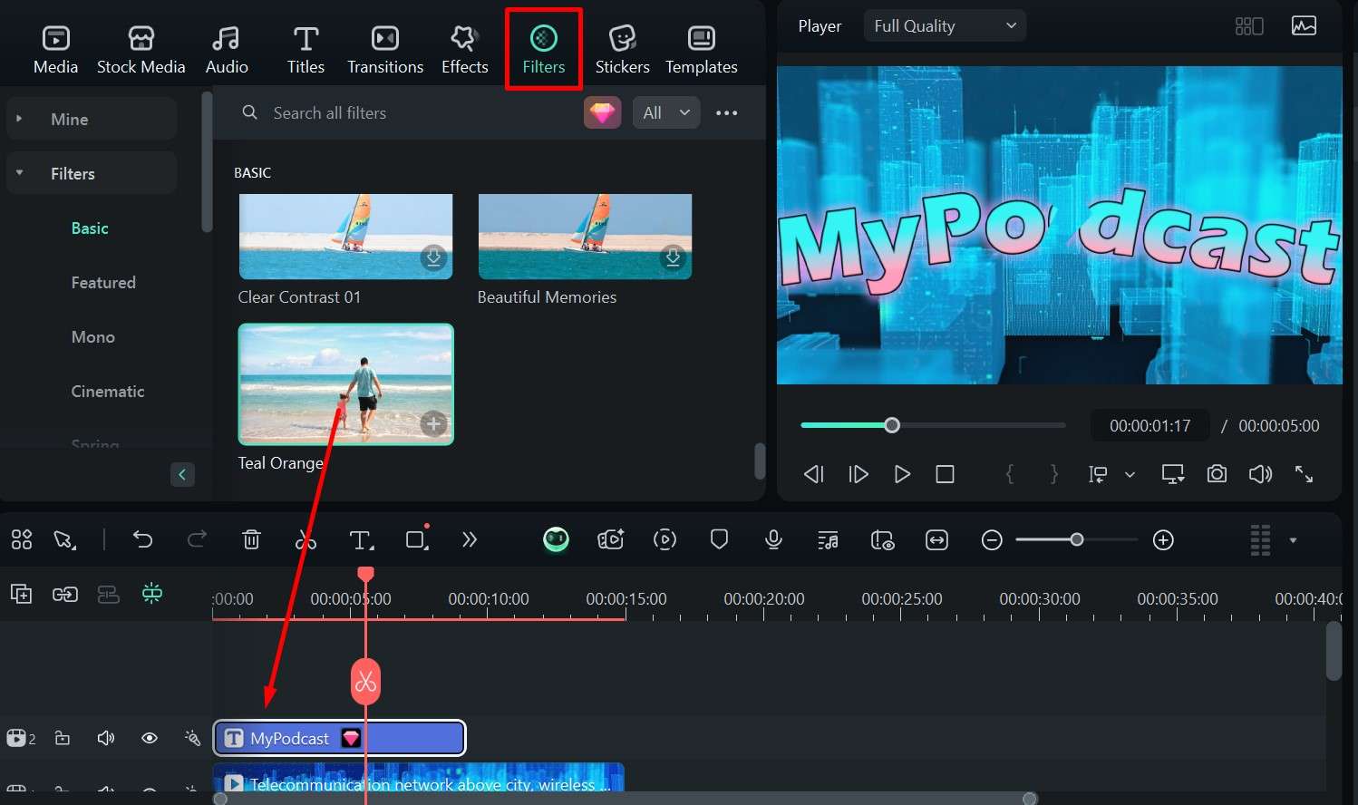This screenshot has height=805, width=1358.
Task: Download the Beautiful Memories filter
Action: pyautogui.click(x=673, y=257)
